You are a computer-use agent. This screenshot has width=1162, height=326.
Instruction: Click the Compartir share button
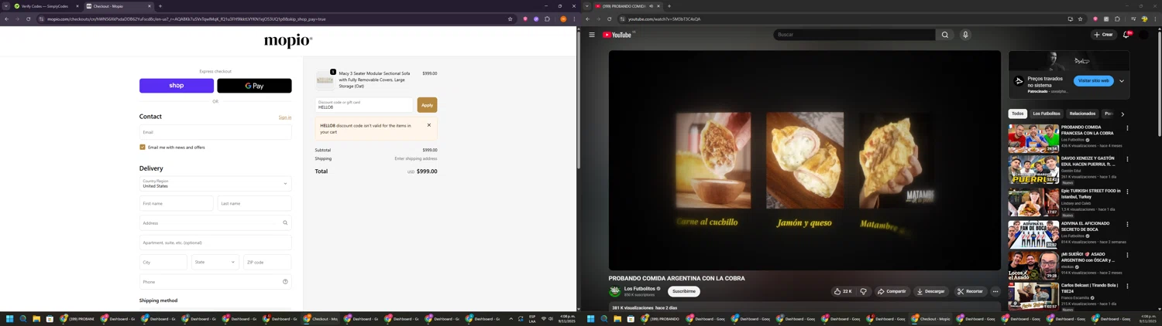[892, 291]
